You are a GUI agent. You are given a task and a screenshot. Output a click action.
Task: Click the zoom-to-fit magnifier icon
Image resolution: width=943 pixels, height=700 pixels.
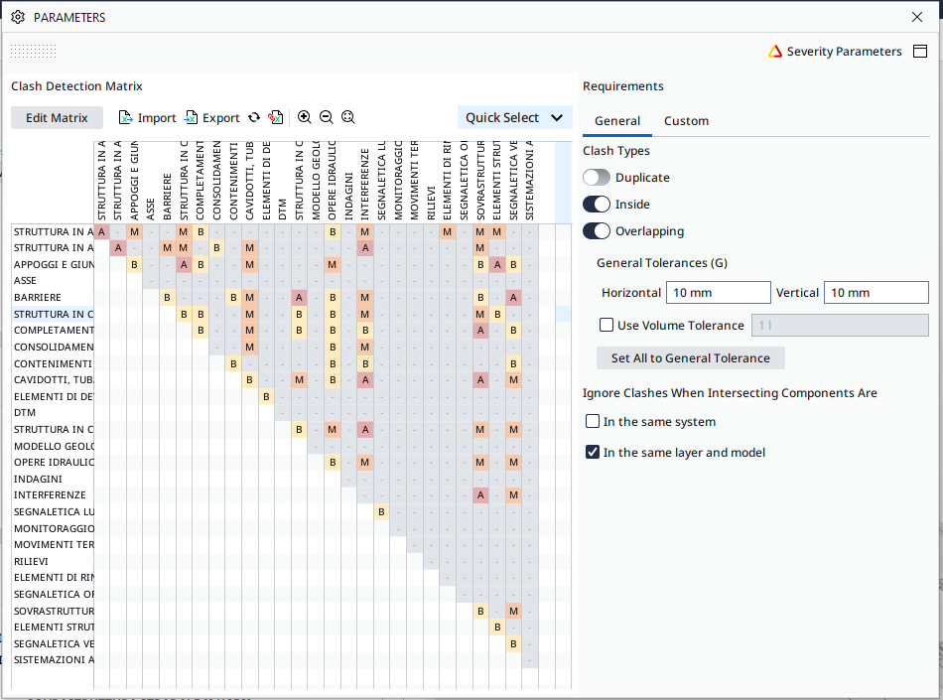(347, 117)
